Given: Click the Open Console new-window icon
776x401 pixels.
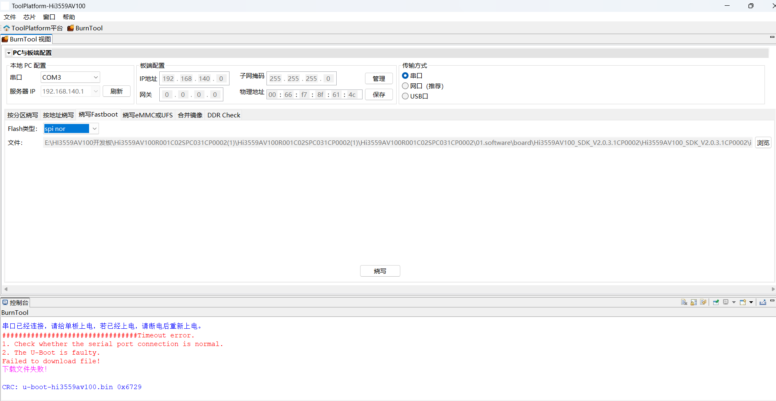Looking at the screenshot, I should [x=743, y=302].
